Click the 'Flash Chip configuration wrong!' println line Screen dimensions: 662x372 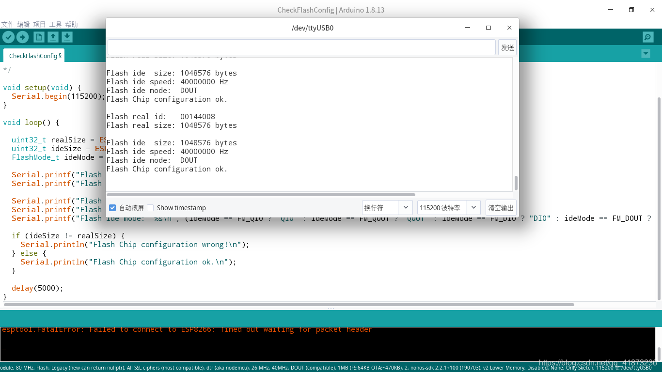135,245
